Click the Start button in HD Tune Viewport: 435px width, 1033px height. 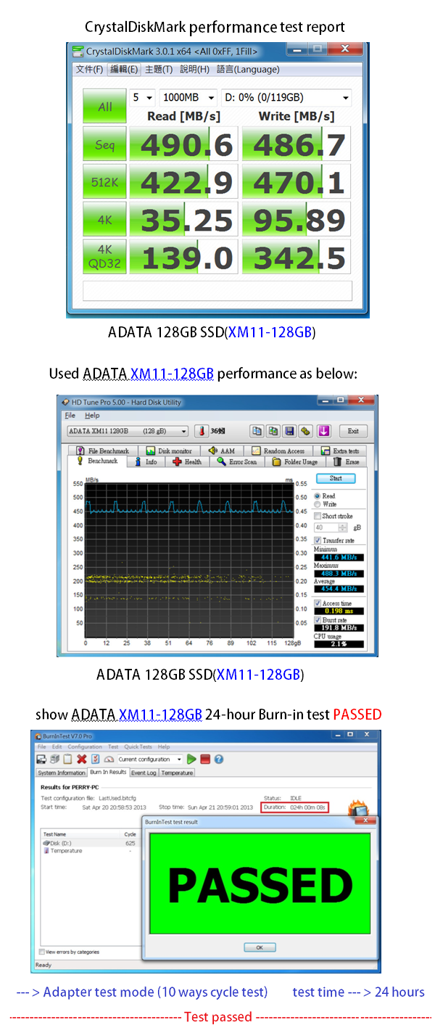336,479
